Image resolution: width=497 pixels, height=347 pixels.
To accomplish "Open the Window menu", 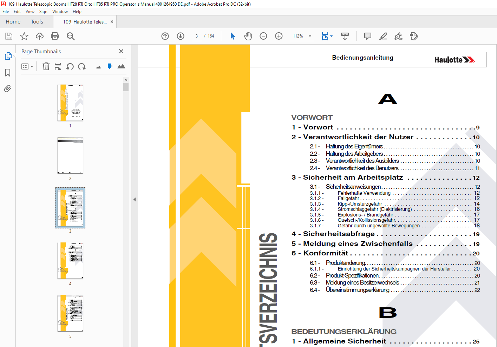I will point(60,12).
